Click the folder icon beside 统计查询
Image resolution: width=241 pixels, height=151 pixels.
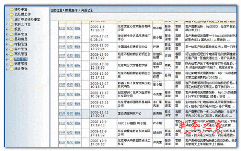tap(11, 69)
